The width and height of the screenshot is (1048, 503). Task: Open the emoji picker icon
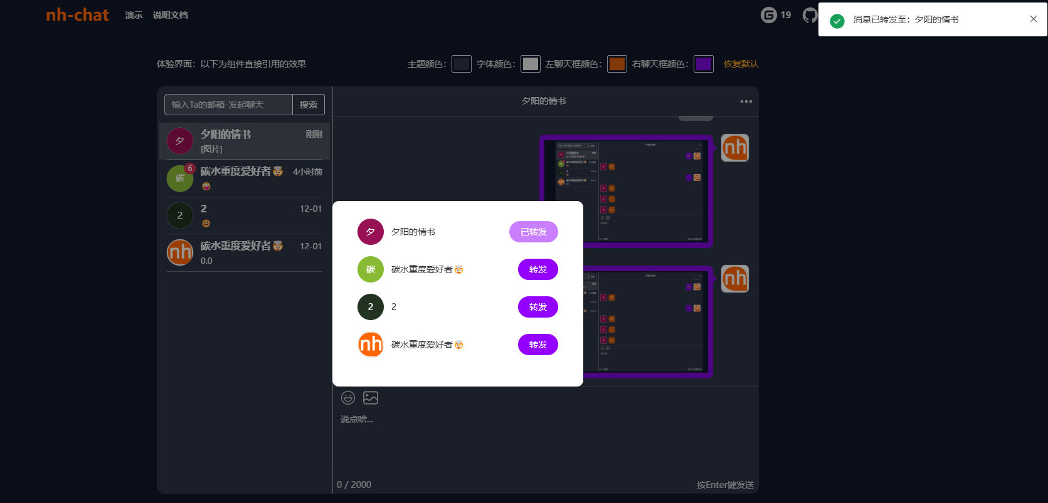pyautogui.click(x=348, y=398)
